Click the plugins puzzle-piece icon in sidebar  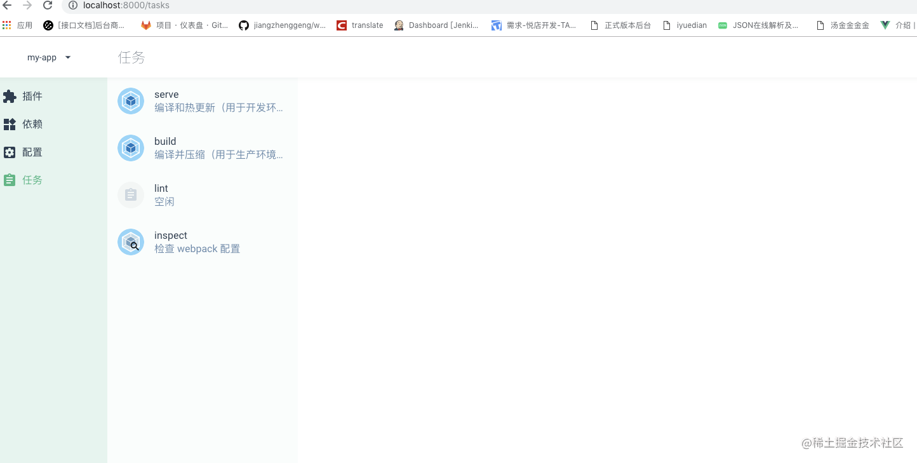tap(10, 97)
